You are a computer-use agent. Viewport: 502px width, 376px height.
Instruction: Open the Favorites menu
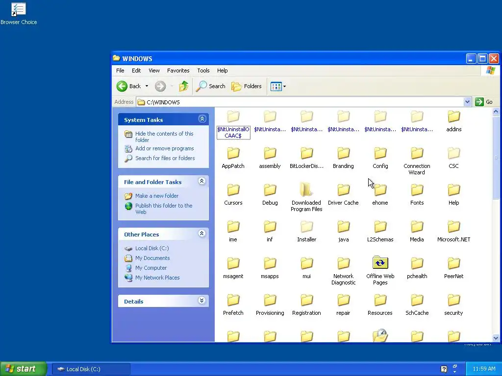pyautogui.click(x=178, y=70)
